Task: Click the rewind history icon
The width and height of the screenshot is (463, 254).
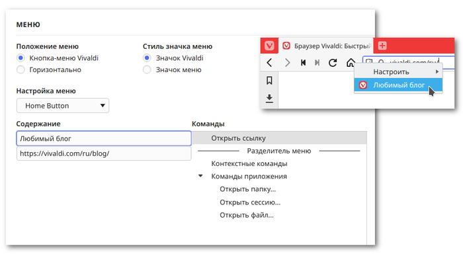Action: tap(303, 63)
